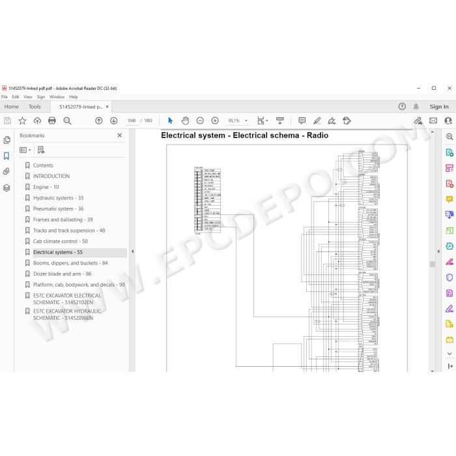Expand more tools chevron in right pane
456x456 pixels.
tap(449, 354)
